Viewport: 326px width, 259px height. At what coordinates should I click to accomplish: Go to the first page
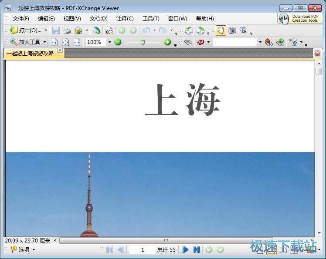(109, 249)
